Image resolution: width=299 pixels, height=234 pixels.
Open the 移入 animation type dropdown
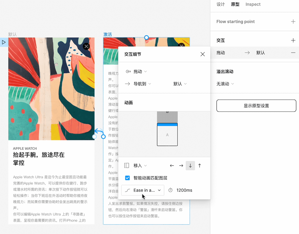coord(138,165)
